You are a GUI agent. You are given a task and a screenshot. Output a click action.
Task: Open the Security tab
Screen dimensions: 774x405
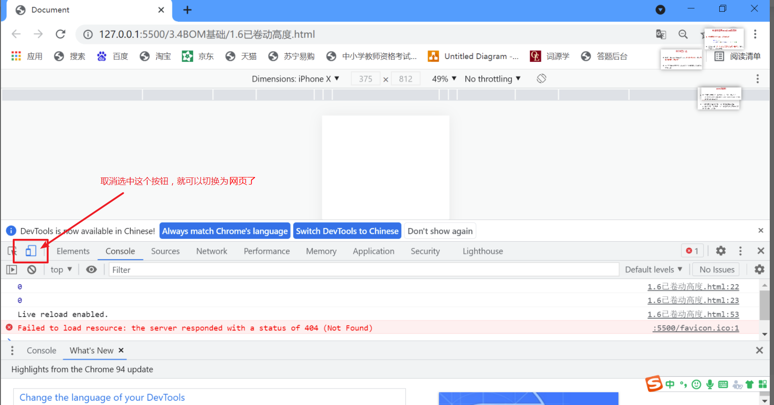[x=425, y=251]
